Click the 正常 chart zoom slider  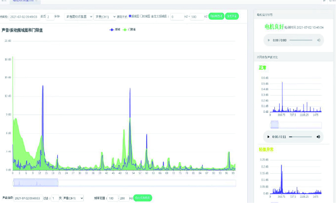[275, 124]
